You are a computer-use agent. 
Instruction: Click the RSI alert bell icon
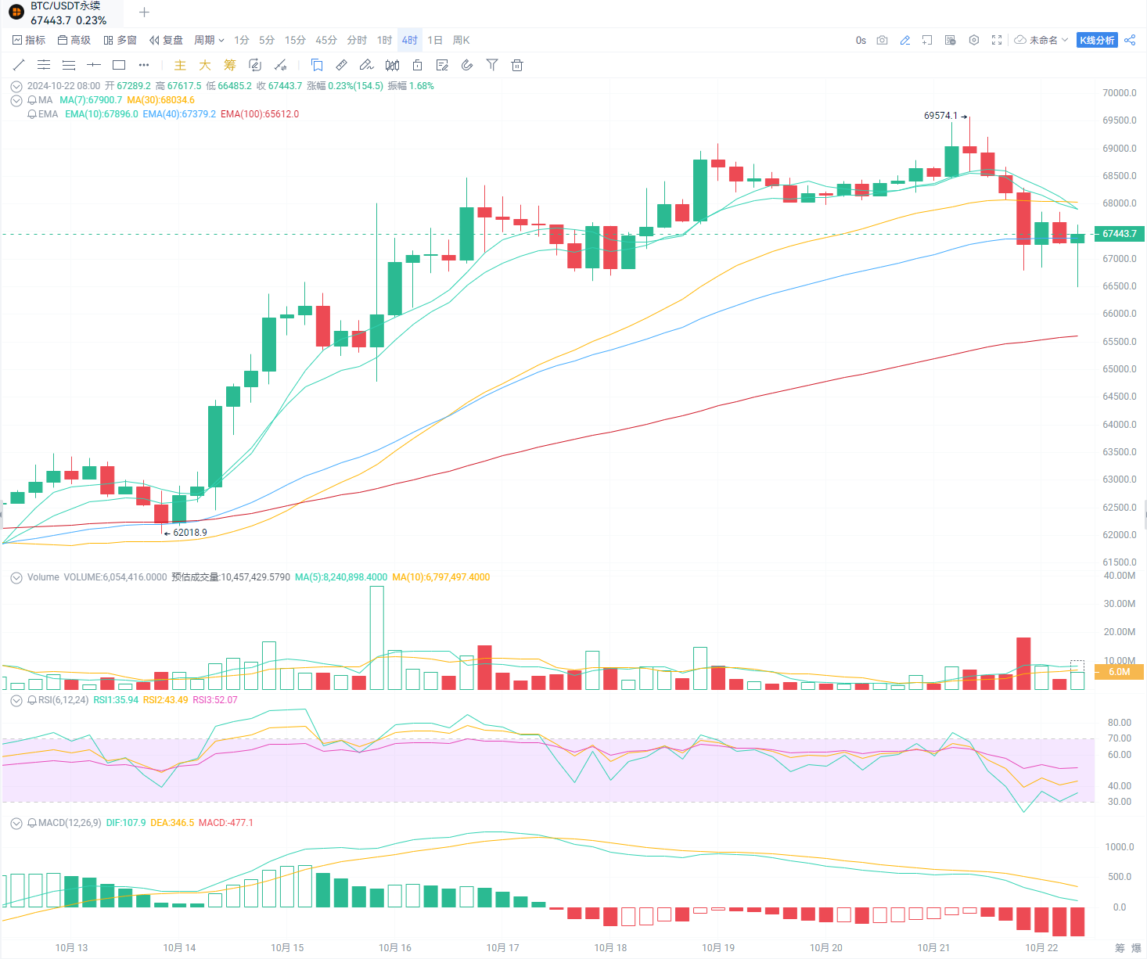click(x=32, y=700)
